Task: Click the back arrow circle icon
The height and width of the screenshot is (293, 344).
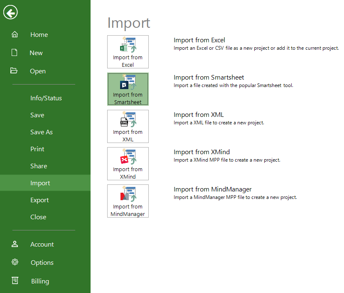Action: coord(10,12)
